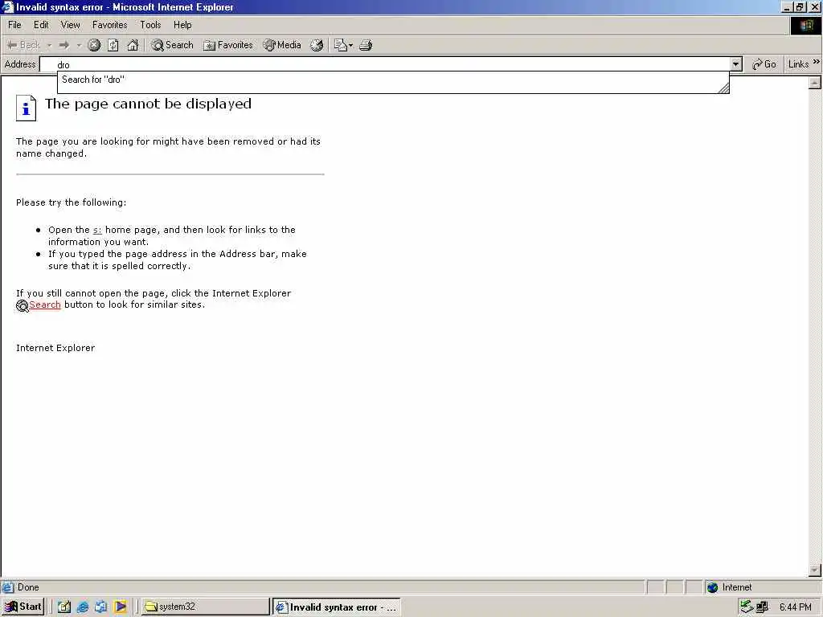Screen dimensions: 823x617
Task: Click the Stop loading icon
Action: 94,45
